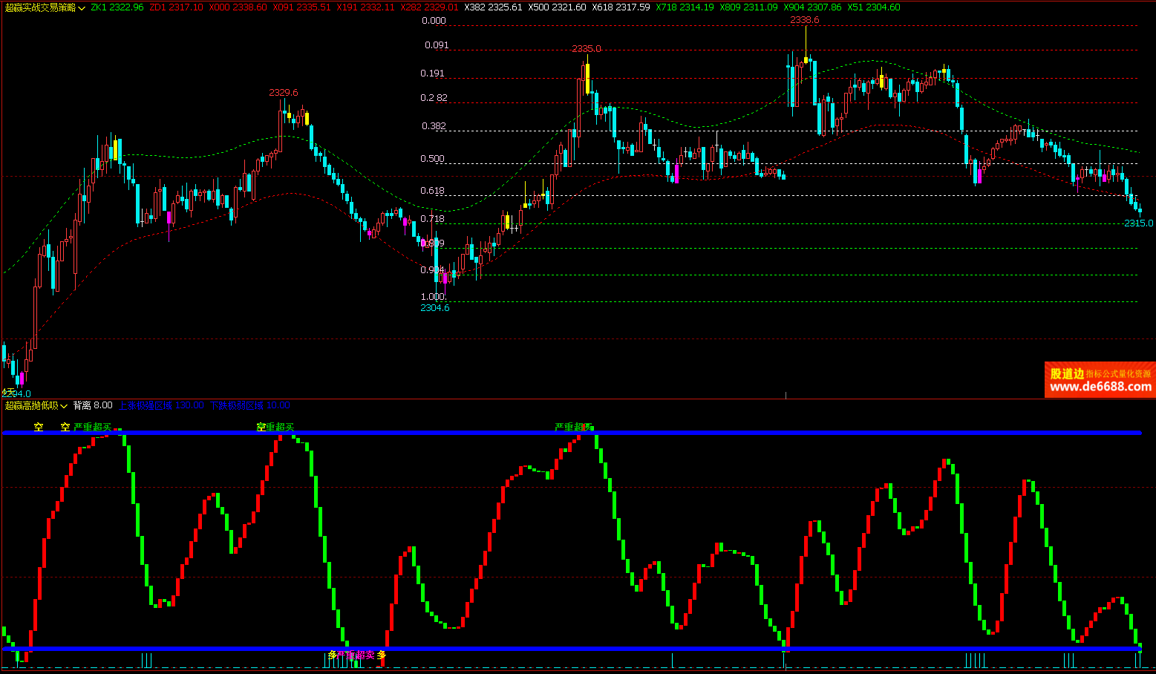Select the 0.500 Fibonacci level label
This screenshot has height=674, width=1156.
click(x=433, y=159)
